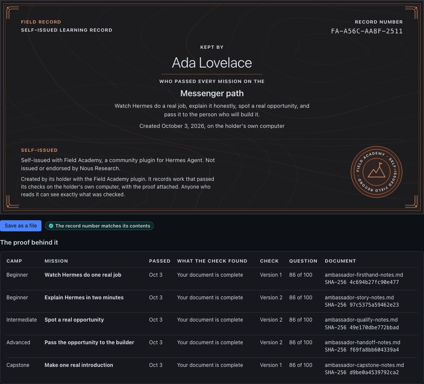Click the file name ambassador-qualify-notes.md
This screenshot has width=424, height=384.
[x=361, y=319]
